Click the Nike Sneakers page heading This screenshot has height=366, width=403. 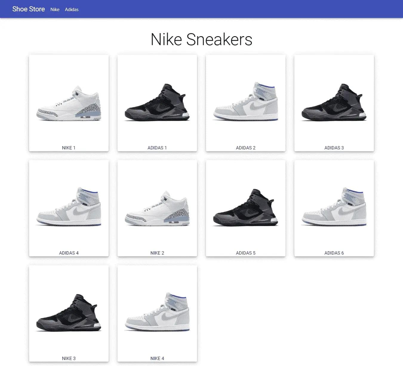pyautogui.click(x=201, y=39)
